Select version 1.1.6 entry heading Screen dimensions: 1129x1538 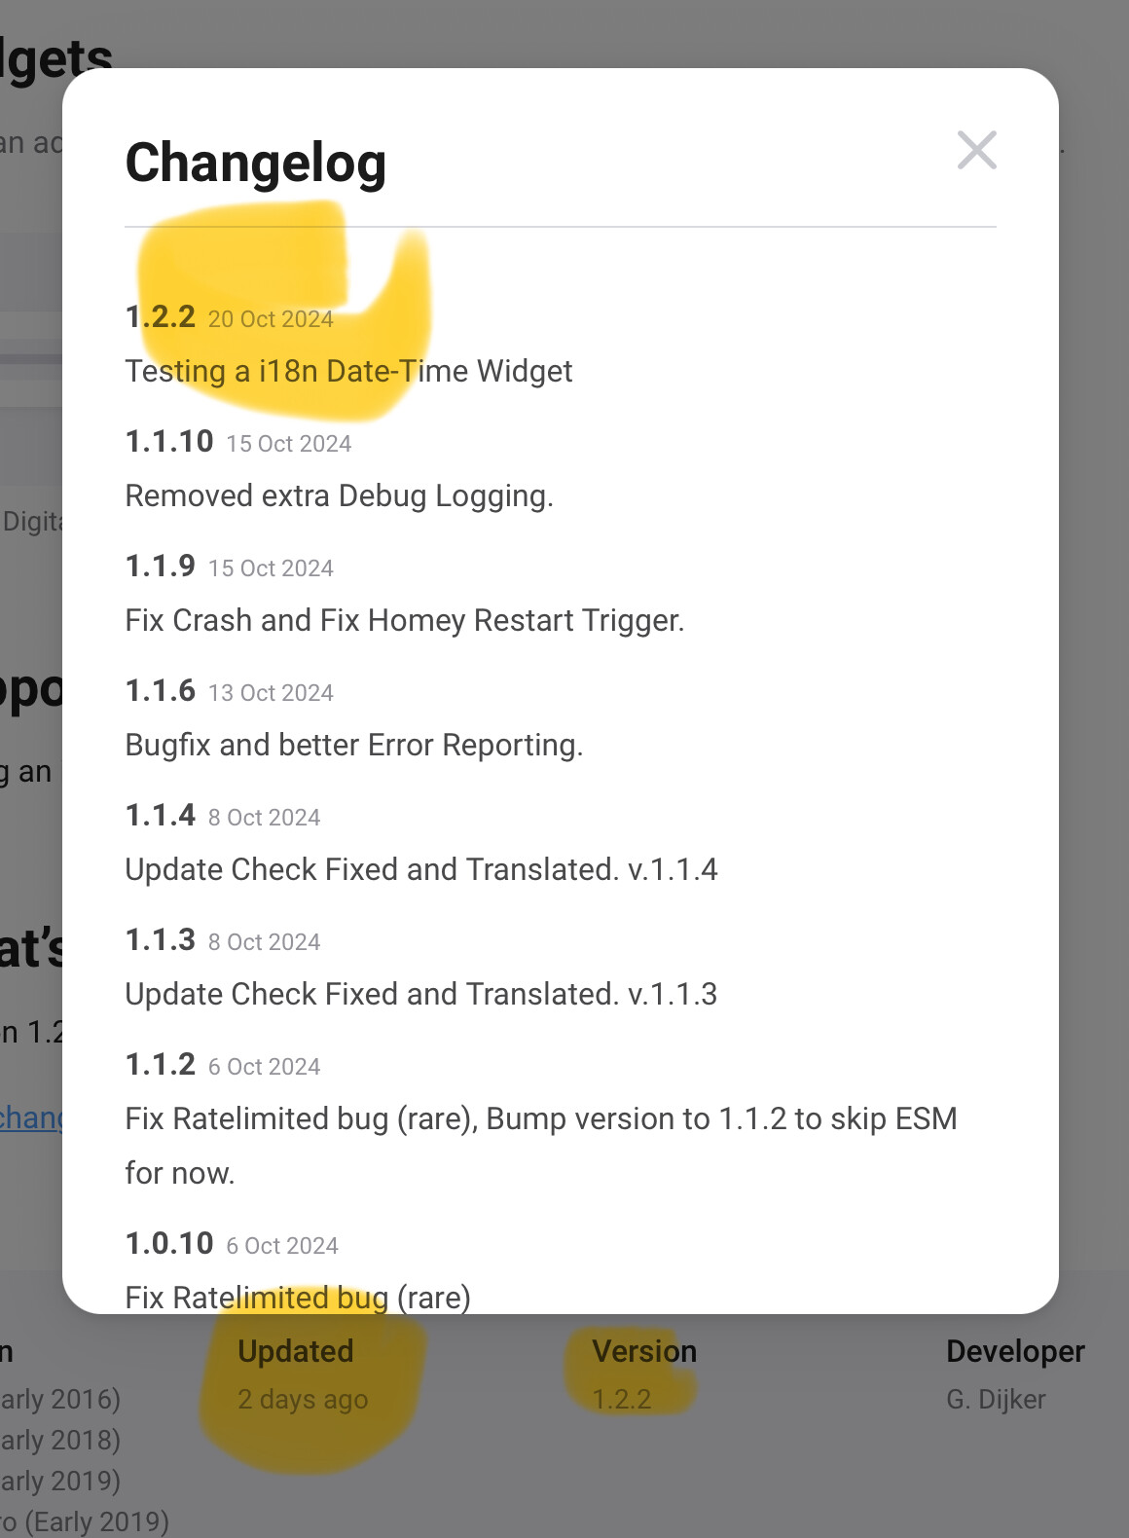pos(161,690)
